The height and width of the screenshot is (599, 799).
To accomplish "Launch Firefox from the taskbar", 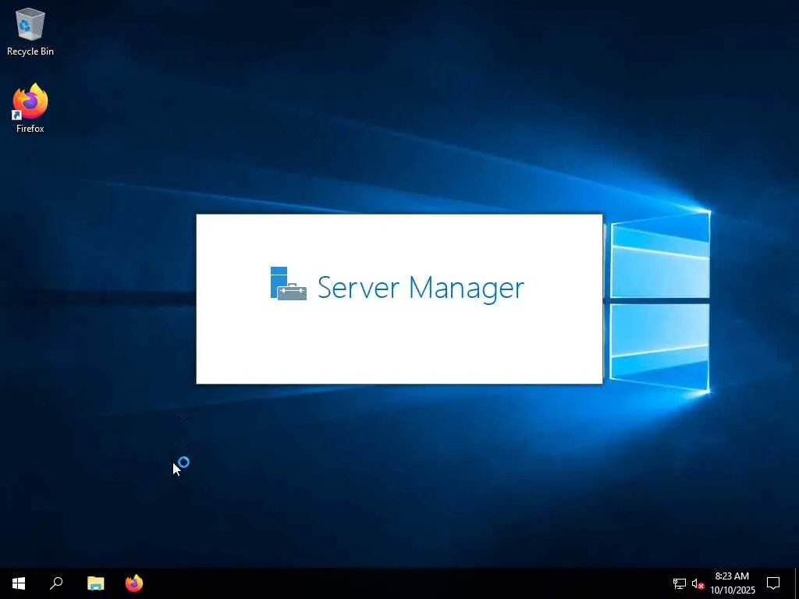I will tap(134, 583).
